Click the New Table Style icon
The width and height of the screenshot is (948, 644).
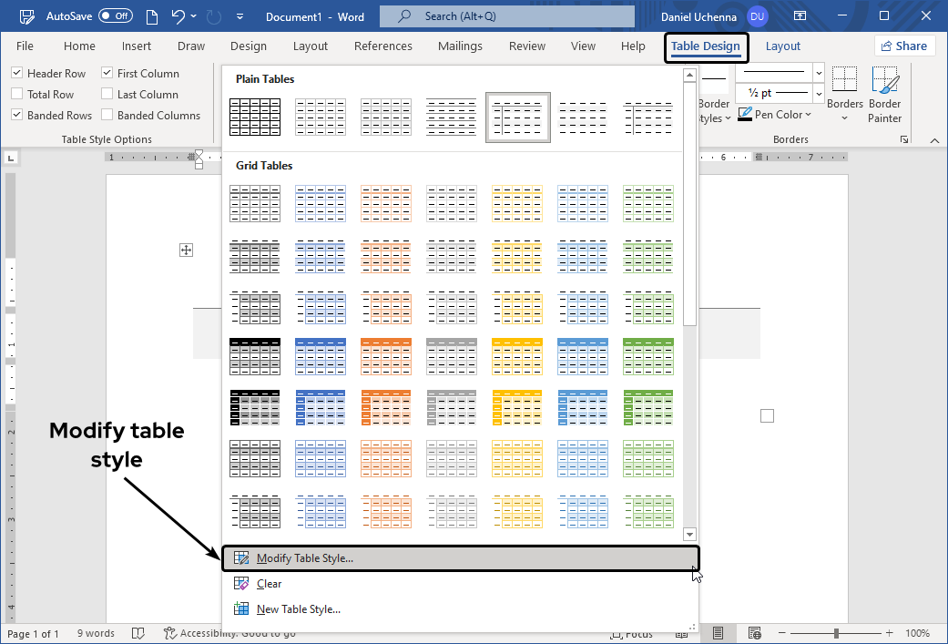[241, 609]
